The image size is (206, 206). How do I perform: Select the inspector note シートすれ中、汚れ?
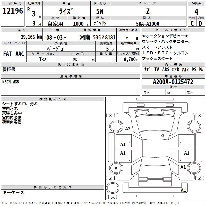tap(20, 104)
